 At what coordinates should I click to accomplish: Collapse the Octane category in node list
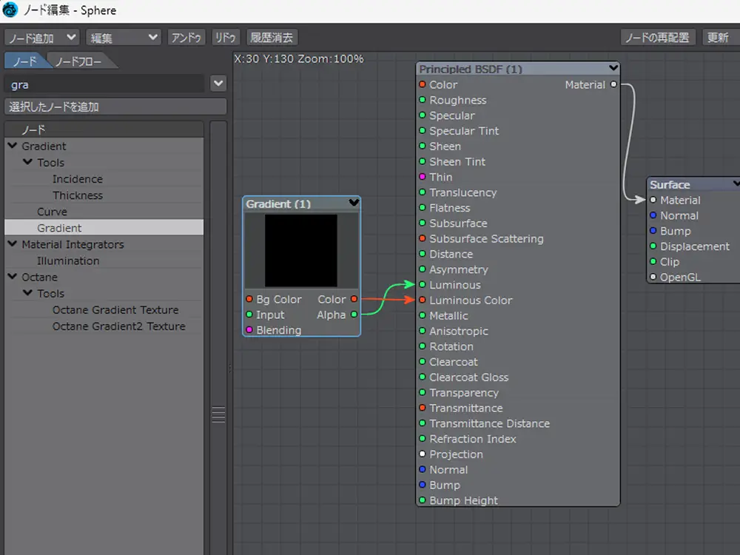tap(13, 277)
